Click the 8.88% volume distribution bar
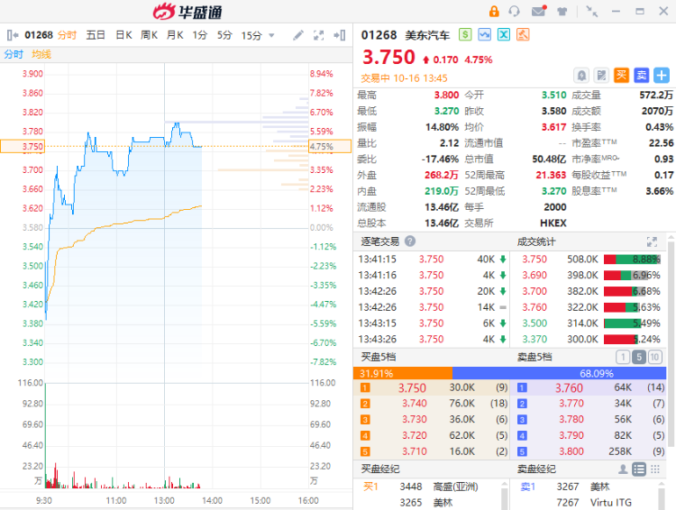This screenshot has width=676, height=510. pyautogui.click(x=632, y=260)
